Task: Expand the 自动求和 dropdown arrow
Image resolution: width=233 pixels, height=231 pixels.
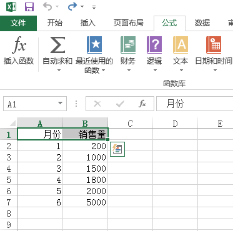Action: (59, 71)
